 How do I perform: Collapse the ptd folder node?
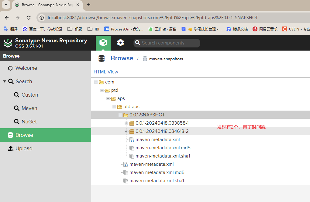tap(102, 90)
